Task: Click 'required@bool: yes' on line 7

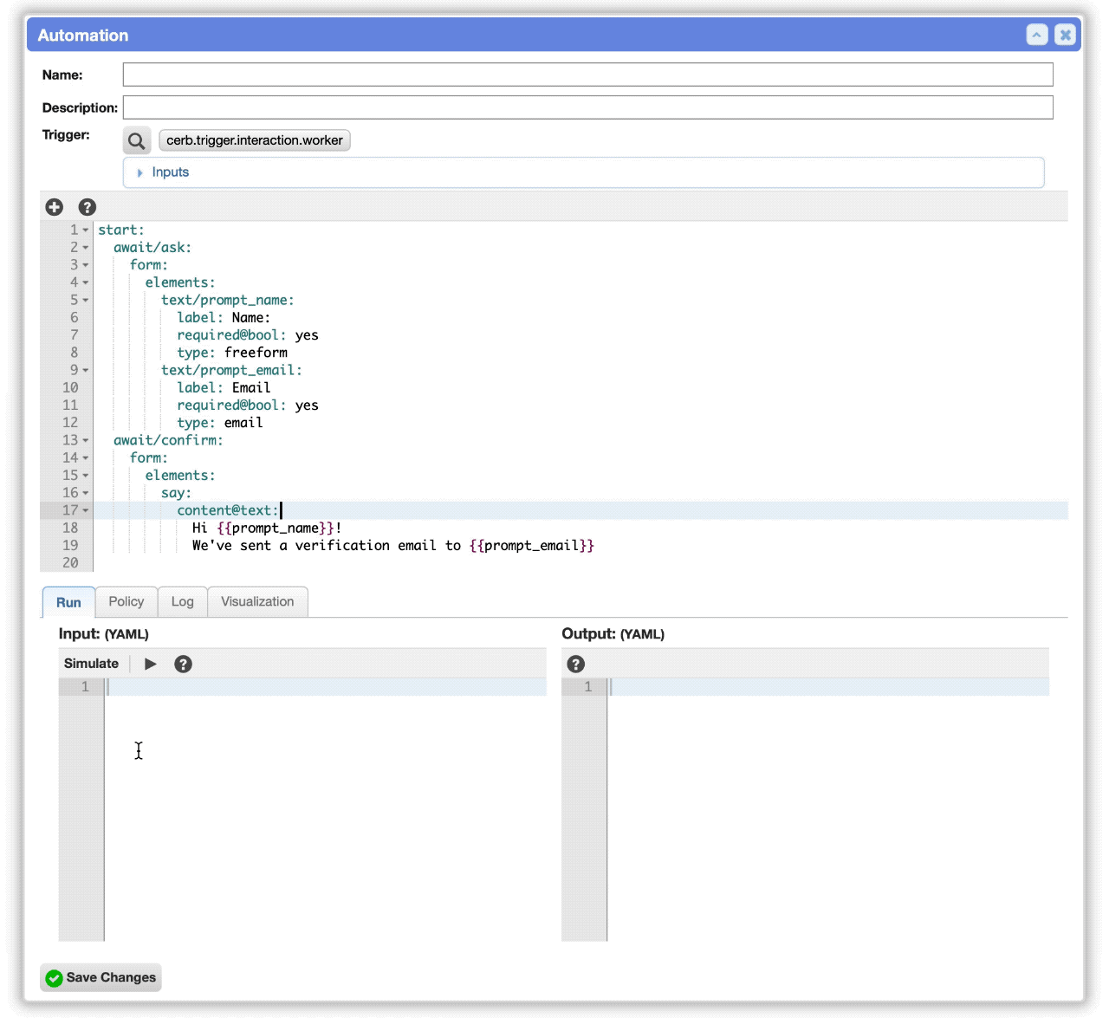Action: click(x=248, y=335)
